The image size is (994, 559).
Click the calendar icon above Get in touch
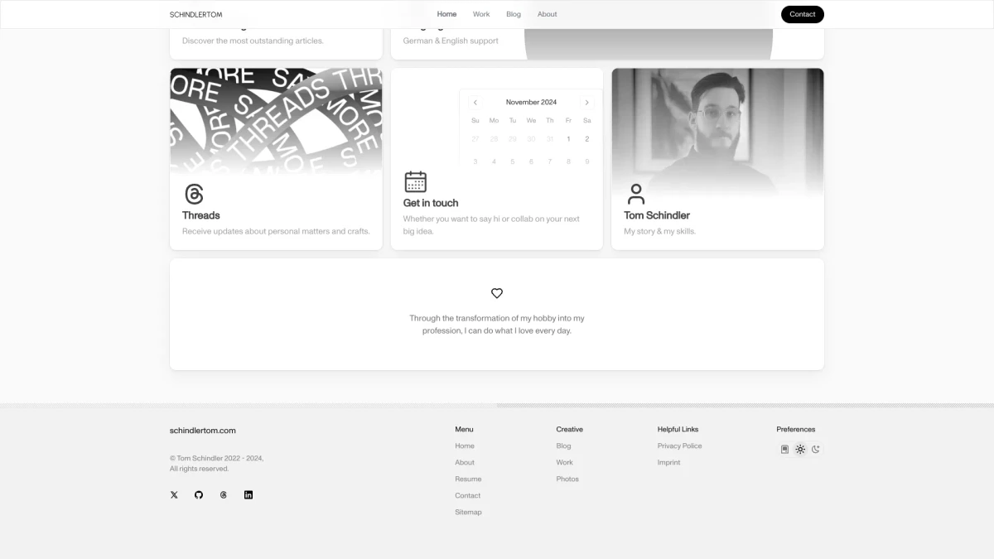[415, 181]
